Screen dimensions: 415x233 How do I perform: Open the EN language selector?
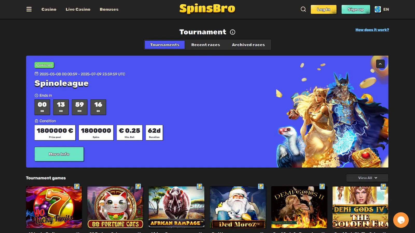pos(386,9)
